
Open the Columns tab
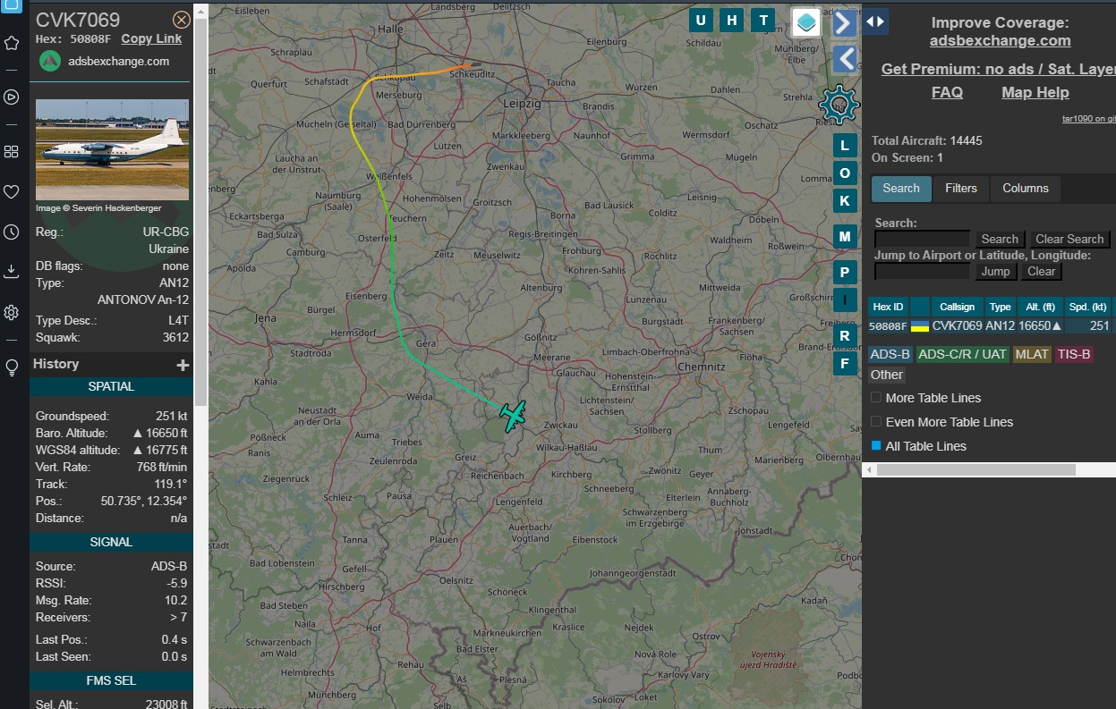[1025, 189]
